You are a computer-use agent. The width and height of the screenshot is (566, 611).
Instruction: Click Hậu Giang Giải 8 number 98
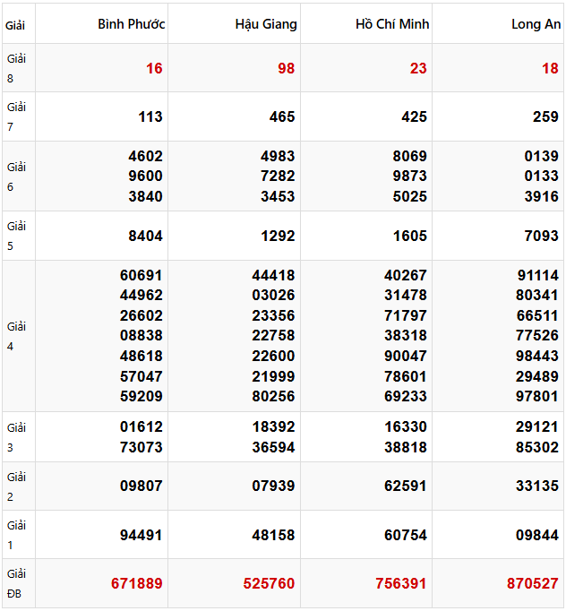286,68
